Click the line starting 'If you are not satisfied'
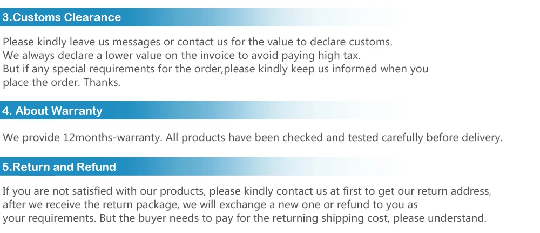 (247, 191)
